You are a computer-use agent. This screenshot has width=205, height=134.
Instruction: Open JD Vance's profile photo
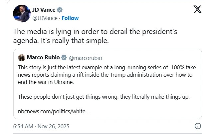point(22,14)
